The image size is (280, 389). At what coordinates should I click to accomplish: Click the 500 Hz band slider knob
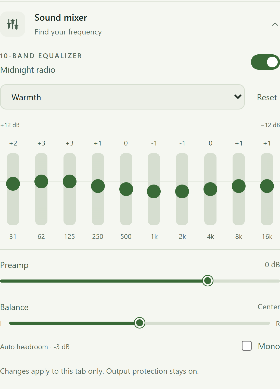(x=126, y=189)
